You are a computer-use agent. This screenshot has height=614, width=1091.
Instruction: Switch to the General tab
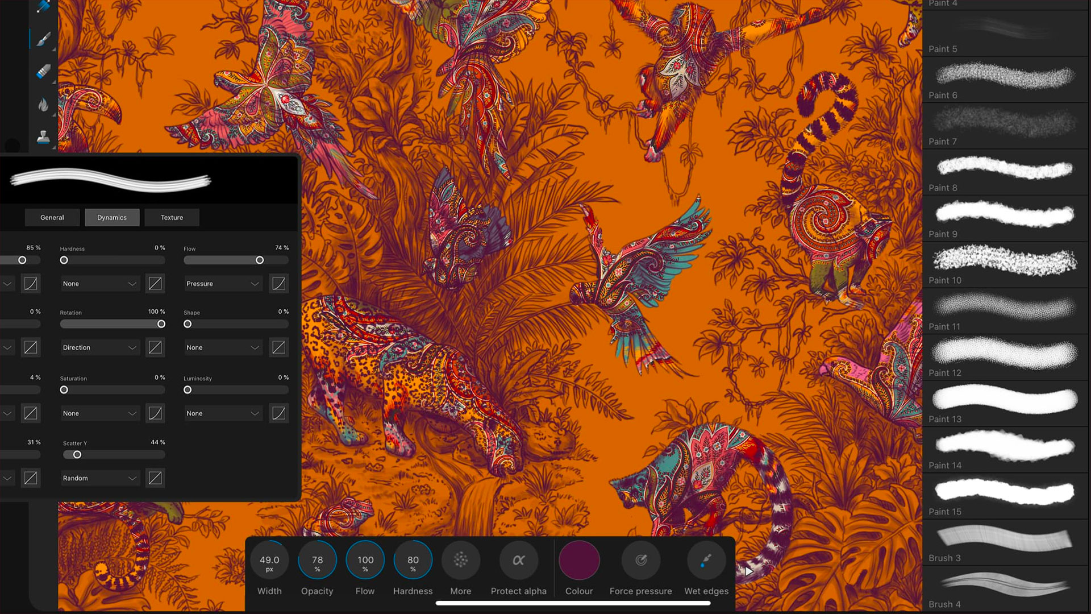[x=52, y=217]
